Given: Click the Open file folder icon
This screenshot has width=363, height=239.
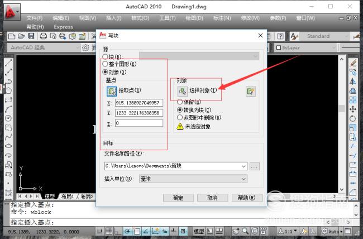Looking at the screenshot, I should coord(21,36).
